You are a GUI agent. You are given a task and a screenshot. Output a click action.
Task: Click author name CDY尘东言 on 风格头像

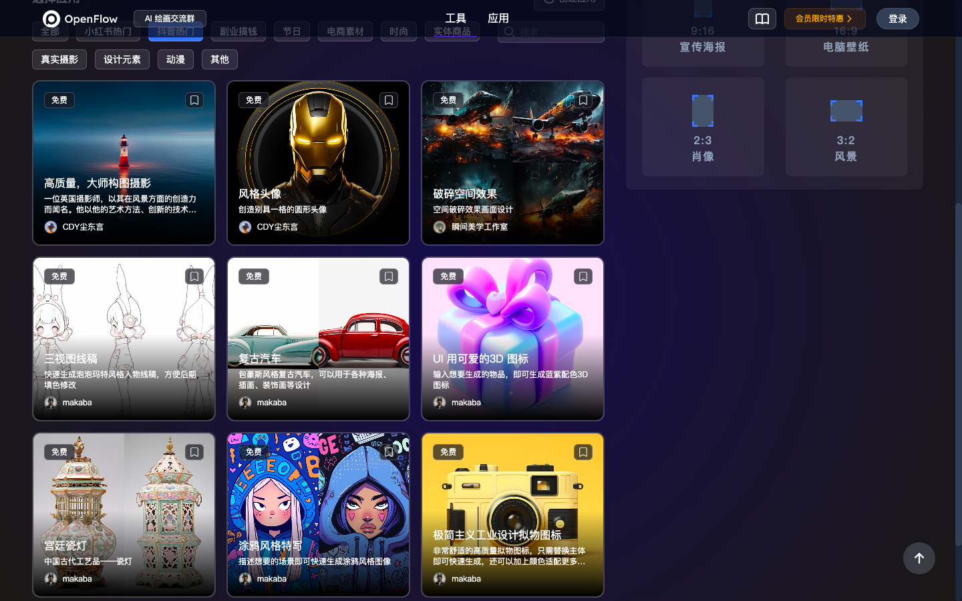(x=277, y=227)
